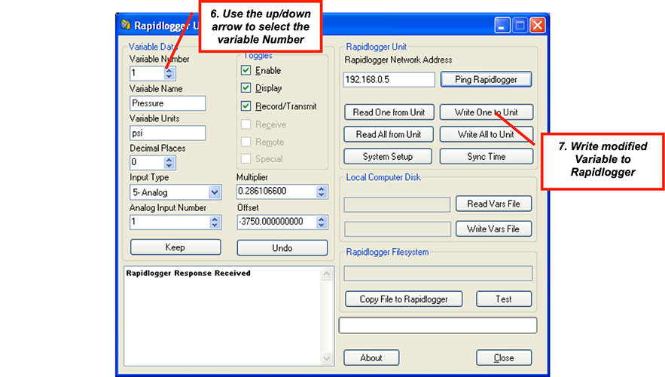The image size is (665, 377).
Task: Open System Setup
Action: point(388,156)
